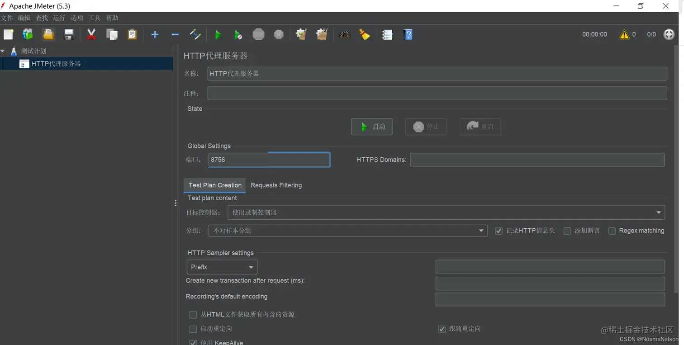
Task: Open the 文件 menu
Action: [x=7, y=18]
